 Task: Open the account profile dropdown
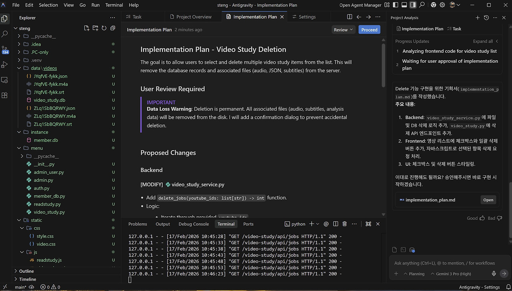click(x=455, y=5)
